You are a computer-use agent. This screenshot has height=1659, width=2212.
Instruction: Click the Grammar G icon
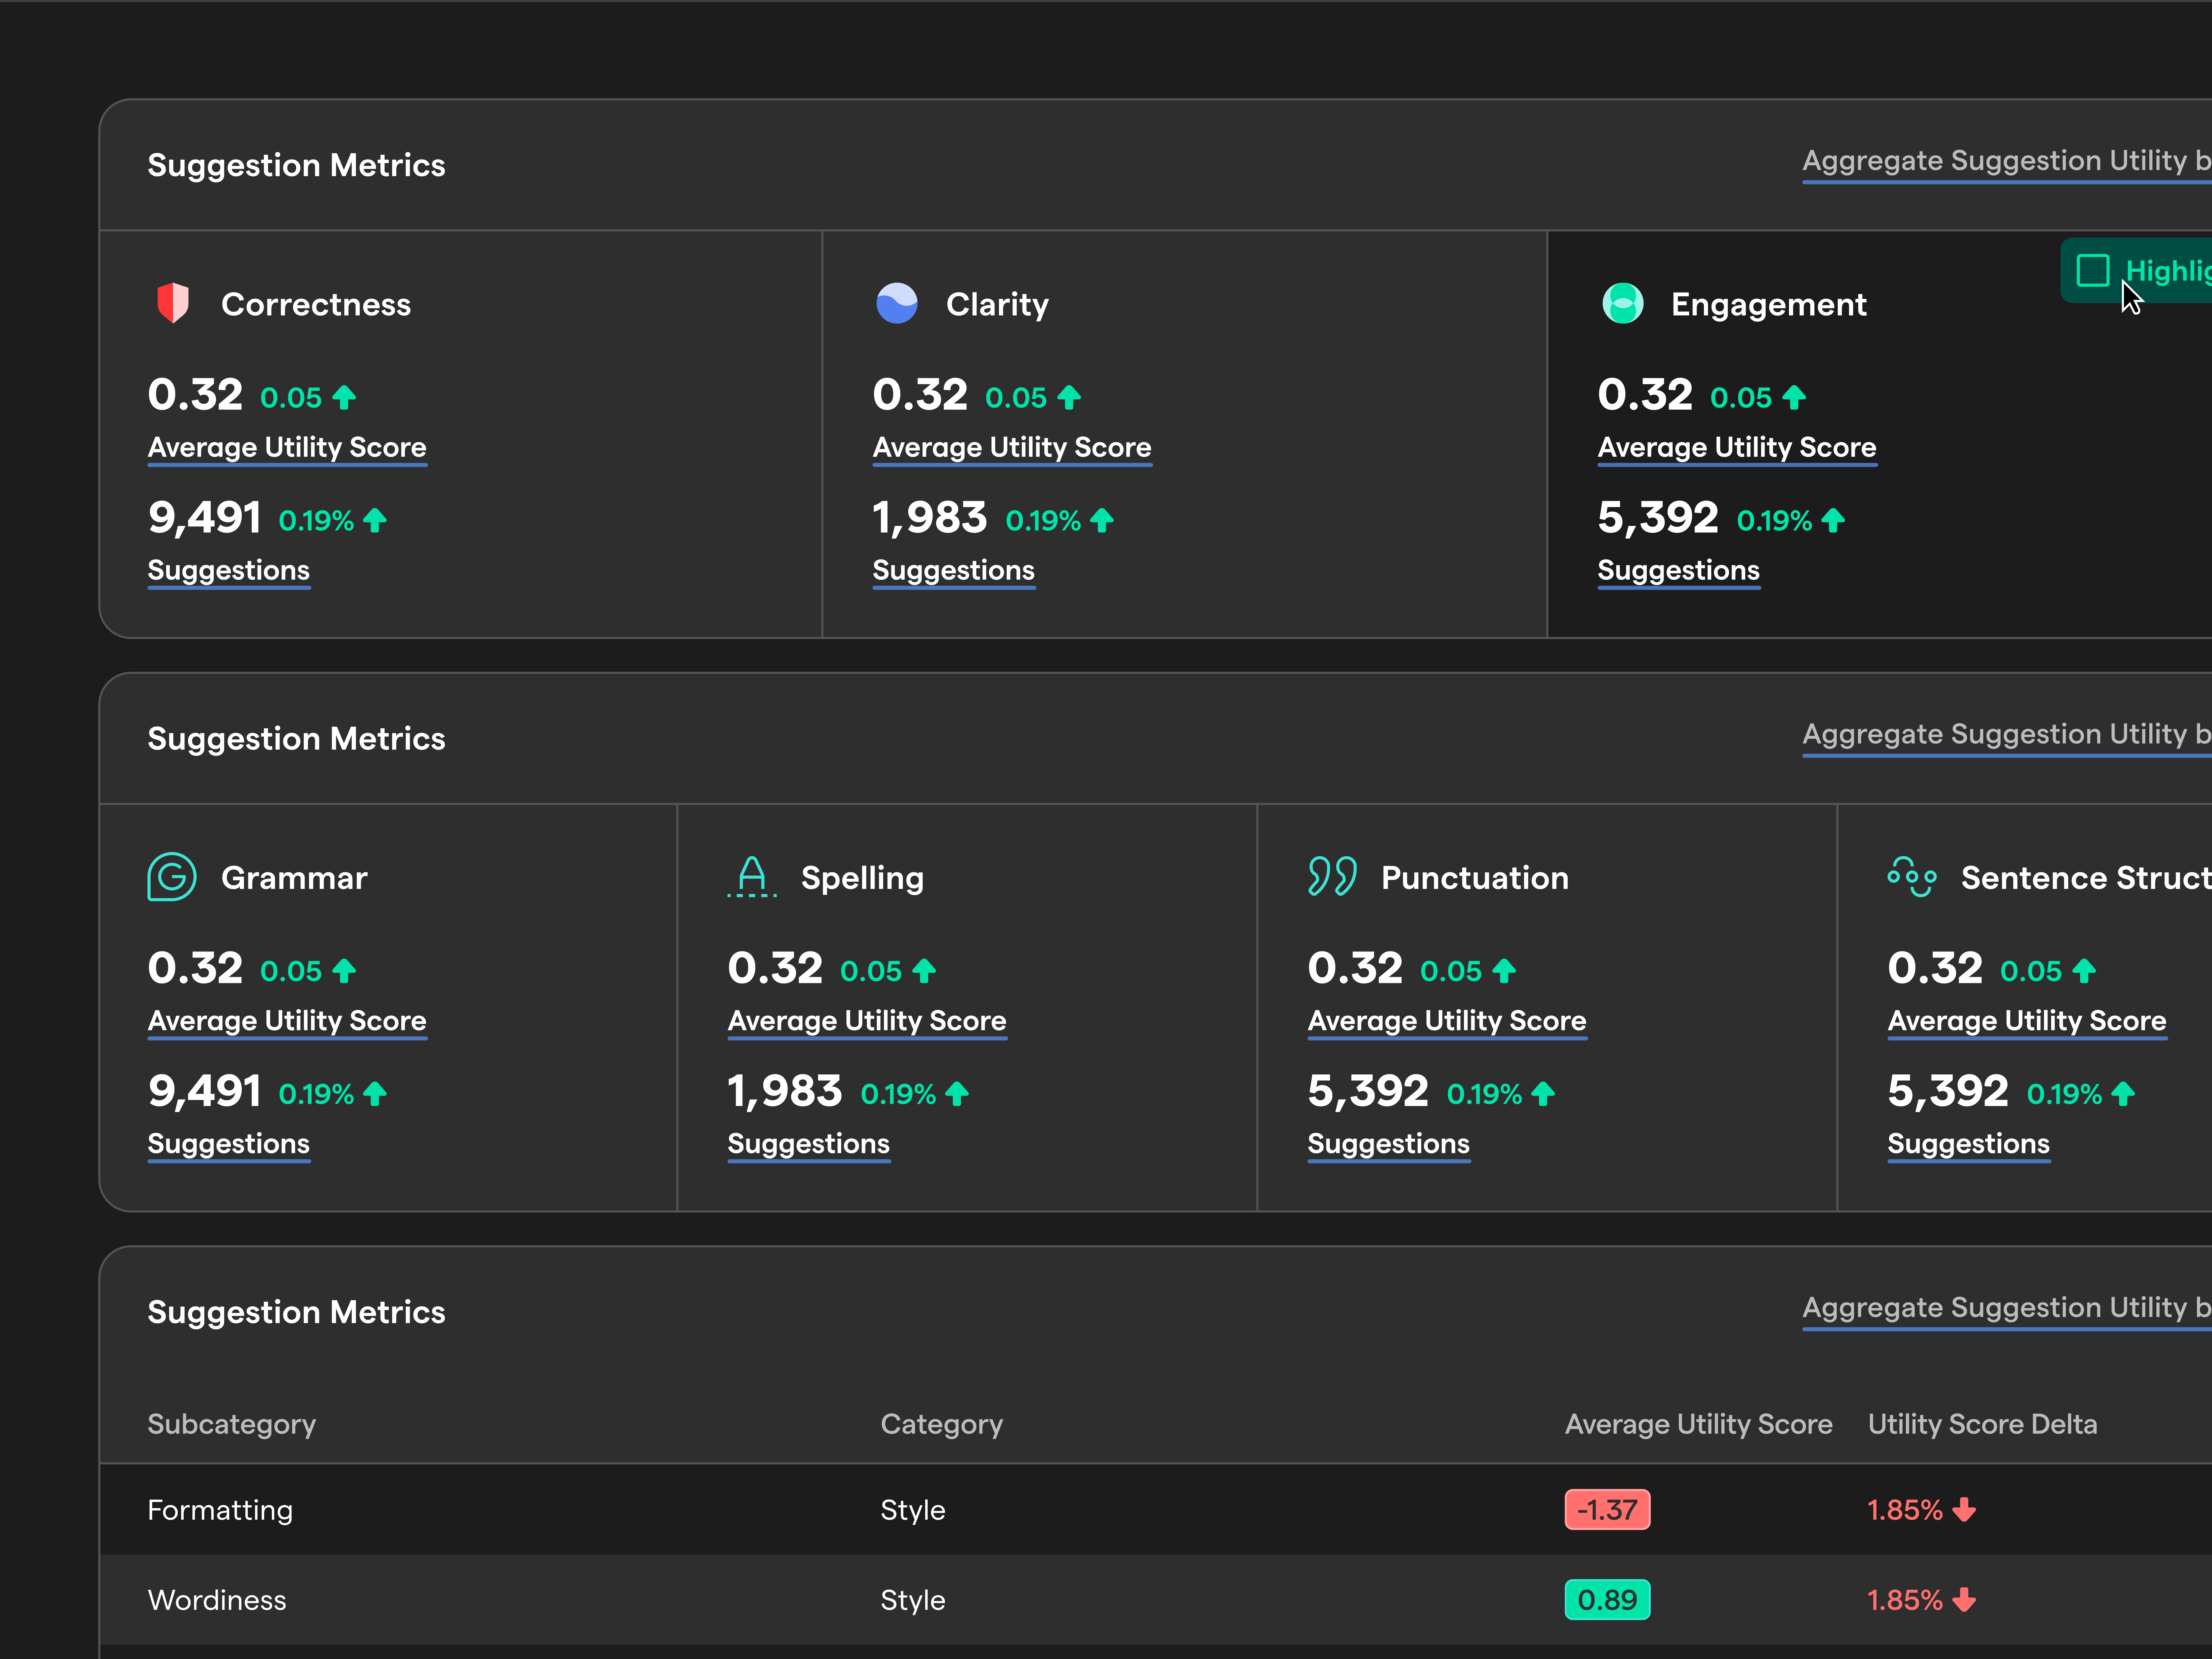(172, 877)
